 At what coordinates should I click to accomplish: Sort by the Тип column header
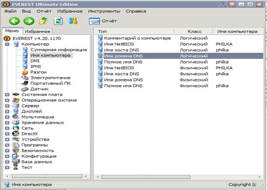click(x=135, y=32)
